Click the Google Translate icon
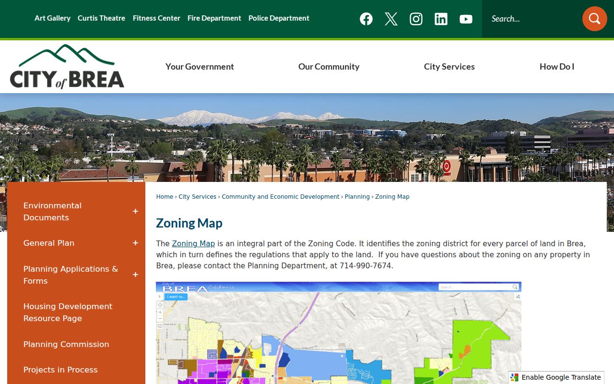614x384 pixels. coord(515,377)
